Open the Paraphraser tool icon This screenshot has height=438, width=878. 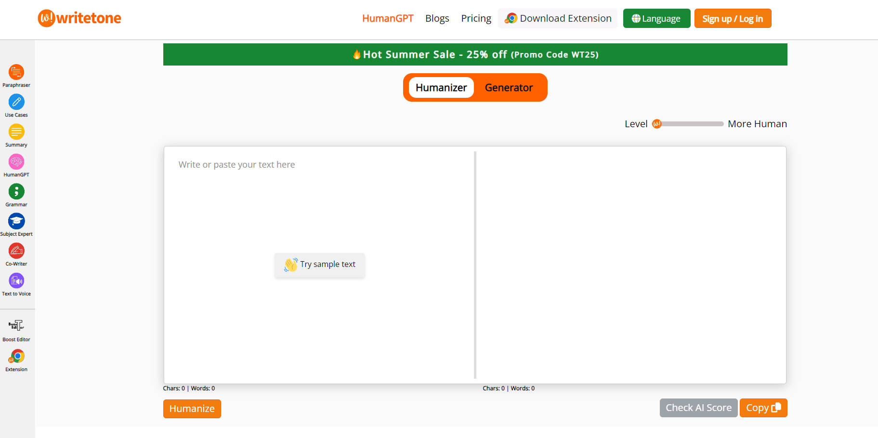coord(16,72)
